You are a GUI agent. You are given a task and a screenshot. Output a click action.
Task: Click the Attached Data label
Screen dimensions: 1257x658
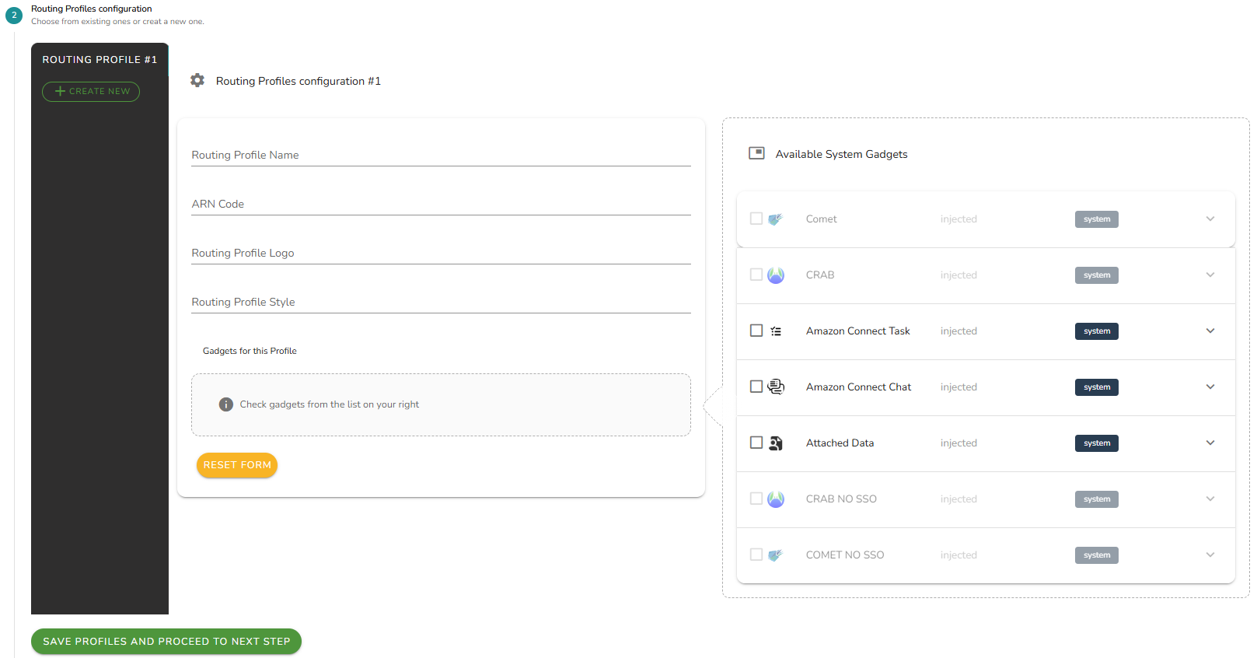coord(840,443)
